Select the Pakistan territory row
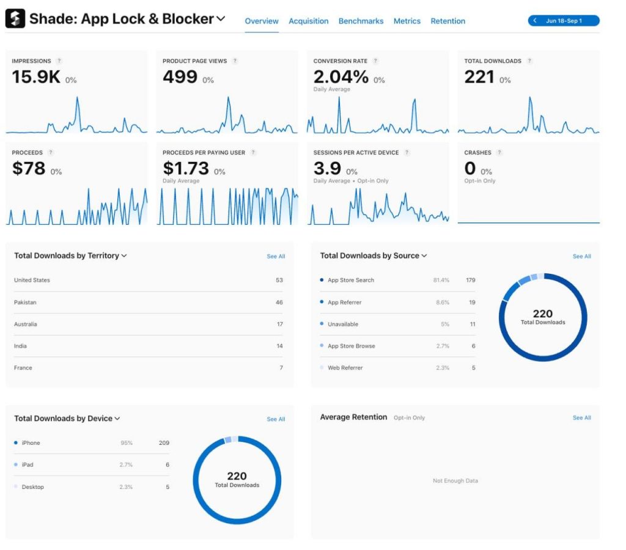626x550 pixels. 149,302
